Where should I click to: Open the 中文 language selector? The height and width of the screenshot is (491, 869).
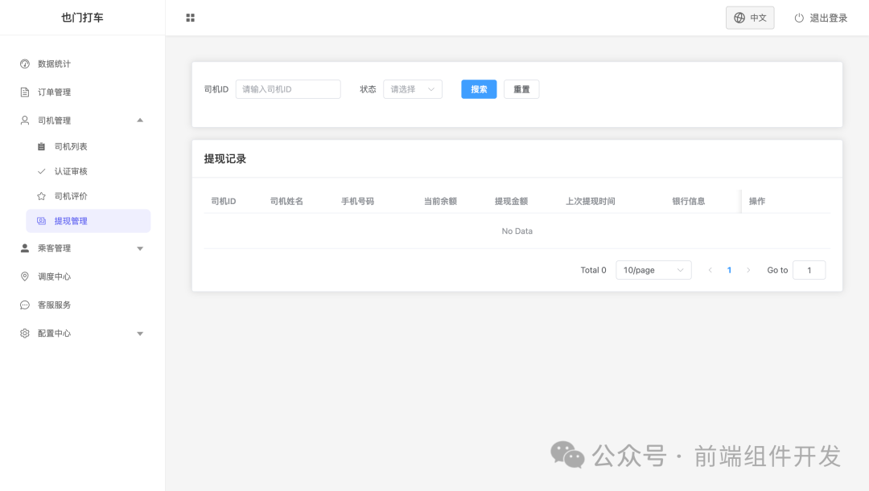[x=750, y=18]
